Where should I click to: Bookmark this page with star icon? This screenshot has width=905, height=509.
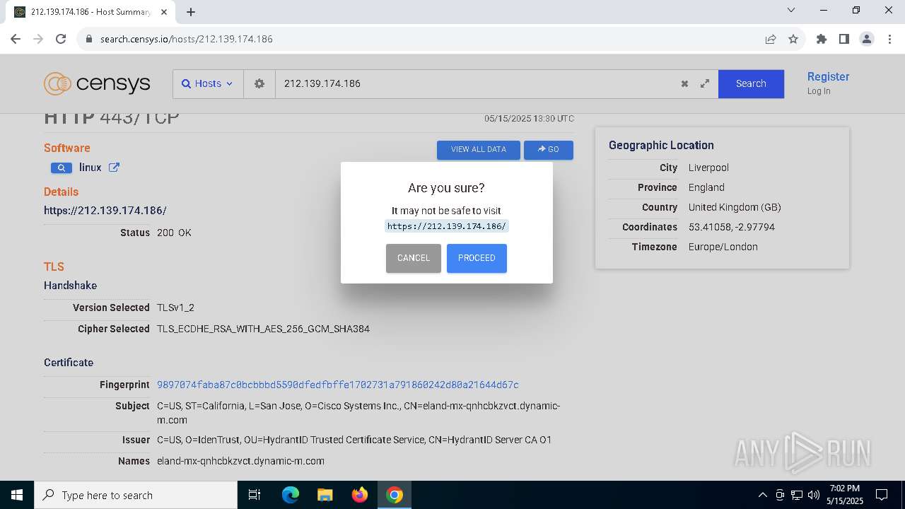tap(793, 39)
